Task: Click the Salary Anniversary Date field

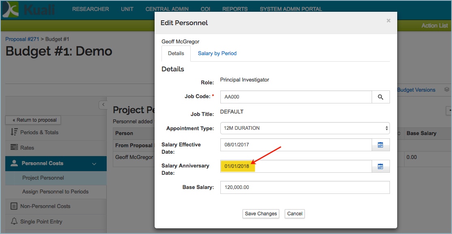Action: pos(296,166)
